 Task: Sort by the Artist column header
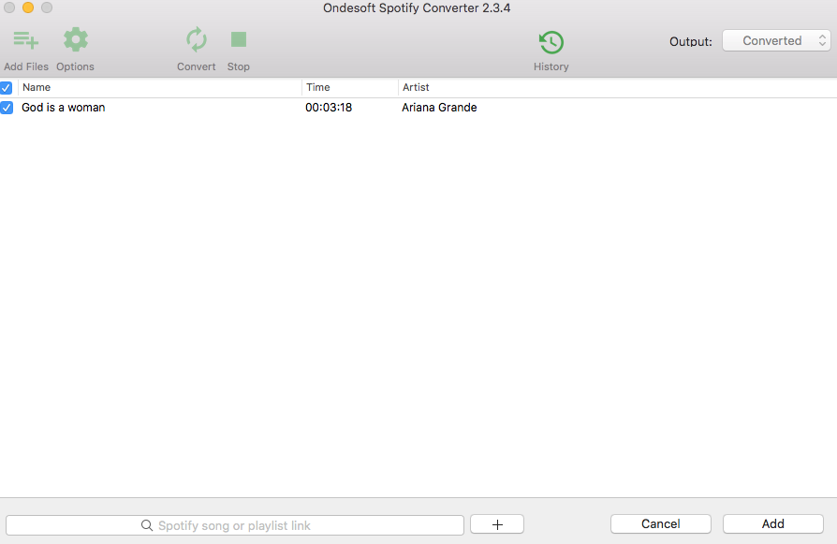click(x=618, y=88)
